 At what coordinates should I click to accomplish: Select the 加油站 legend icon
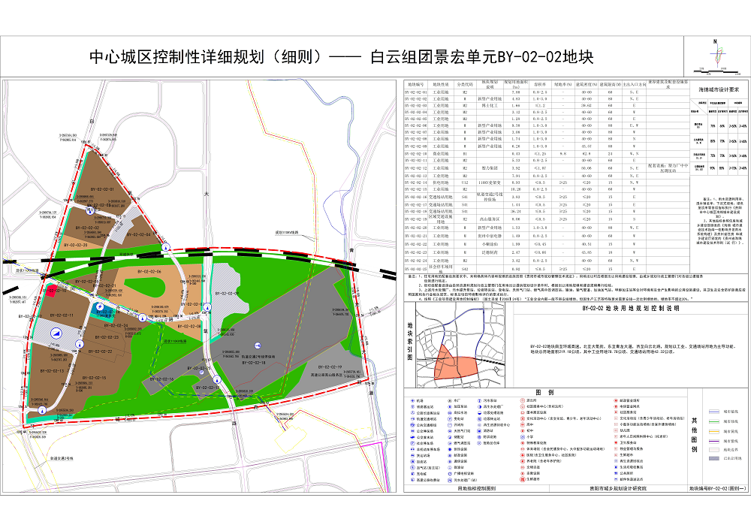[x=412, y=462]
